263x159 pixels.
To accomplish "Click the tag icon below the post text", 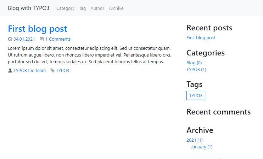I will click(x=52, y=71).
